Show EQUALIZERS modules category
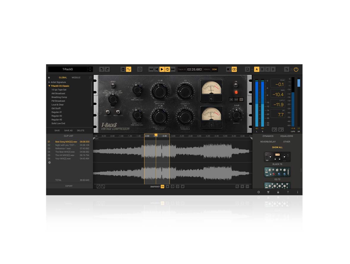This screenshot has height=264, width=350. click(x=287, y=136)
